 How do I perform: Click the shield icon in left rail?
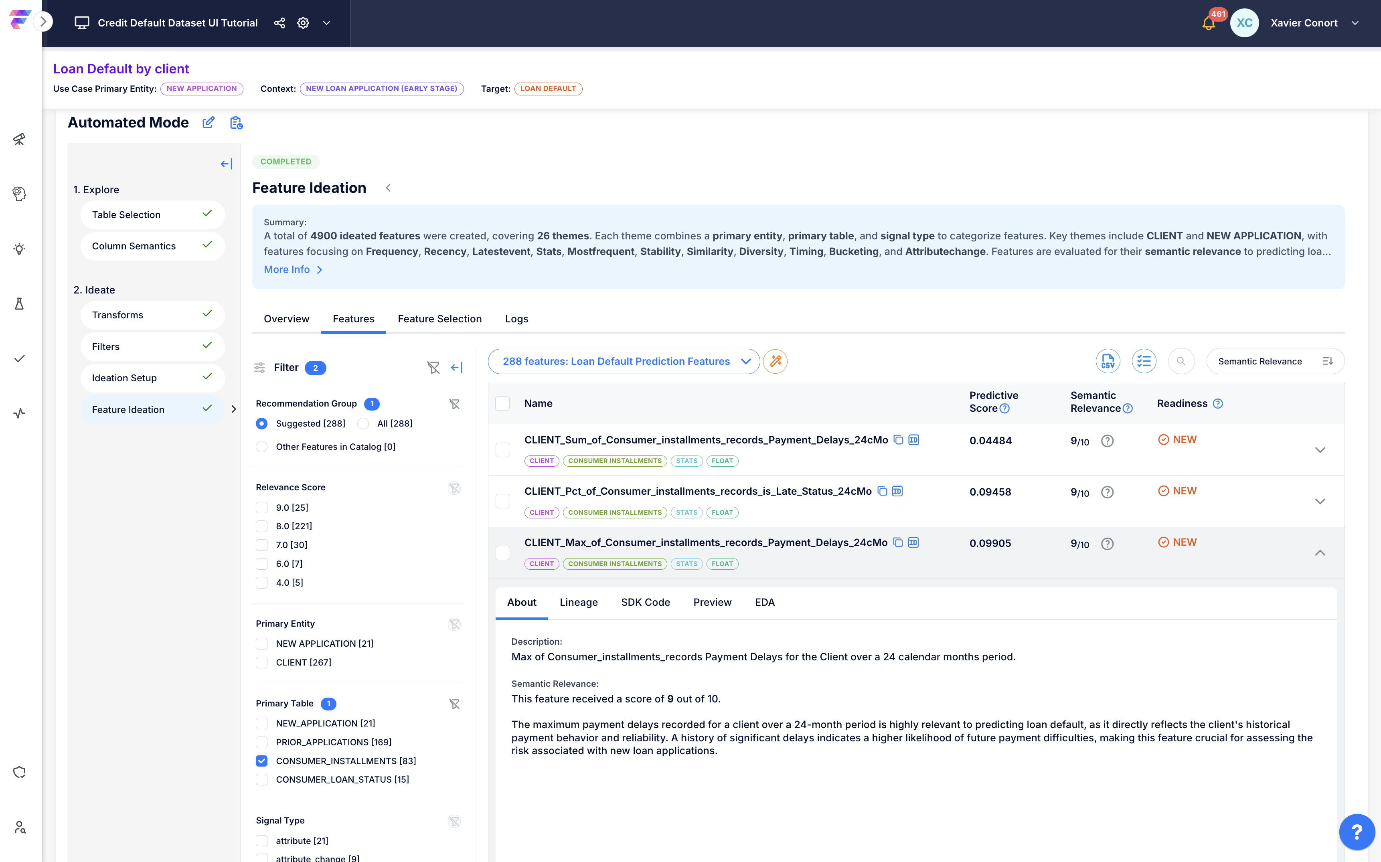(x=19, y=773)
